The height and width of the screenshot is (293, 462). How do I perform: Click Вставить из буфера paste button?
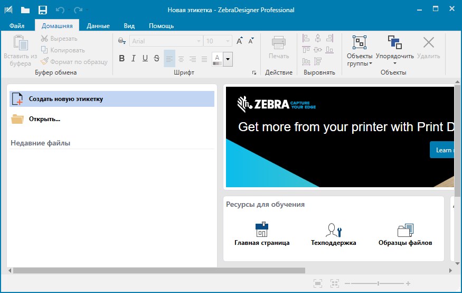click(21, 51)
